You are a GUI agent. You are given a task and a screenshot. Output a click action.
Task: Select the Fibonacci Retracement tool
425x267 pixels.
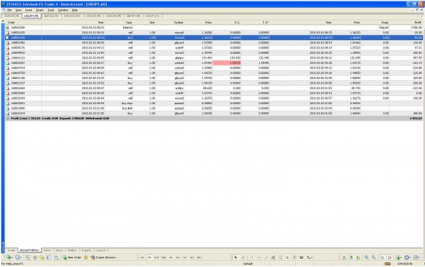[x=280, y=257]
